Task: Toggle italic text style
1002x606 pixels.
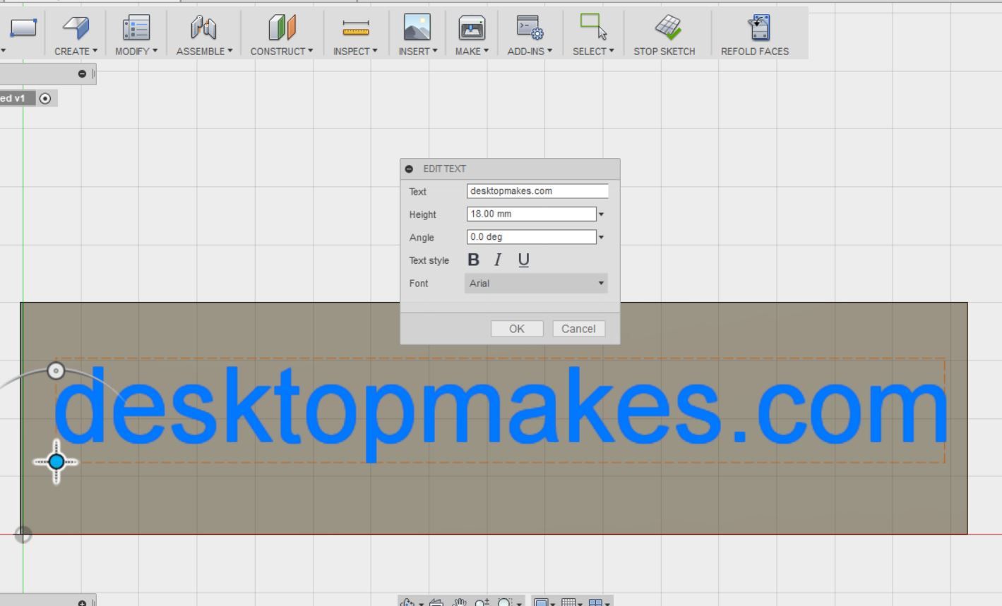Action: (x=498, y=260)
